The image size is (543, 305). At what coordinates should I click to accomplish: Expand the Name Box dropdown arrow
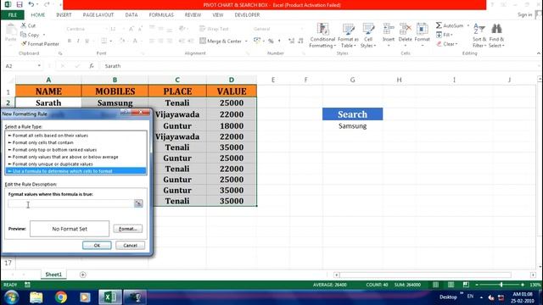click(39, 66)
